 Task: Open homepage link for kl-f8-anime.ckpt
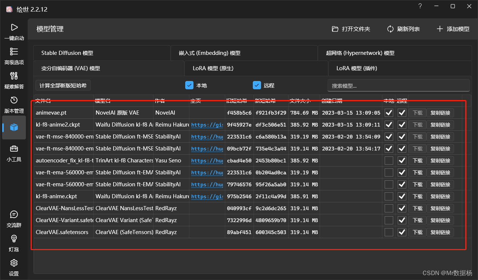tap(207, 196)
